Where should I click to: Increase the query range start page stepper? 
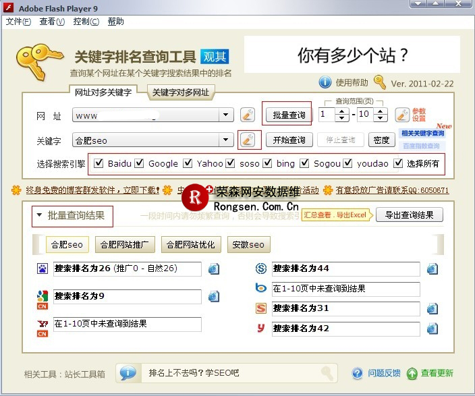343,111
